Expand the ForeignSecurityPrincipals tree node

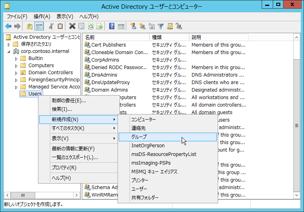point(16,80)
